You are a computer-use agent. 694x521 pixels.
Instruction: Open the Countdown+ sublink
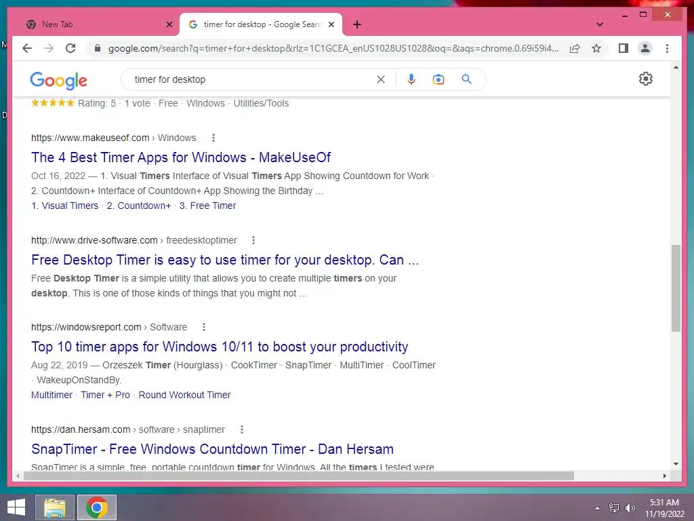(138, 206)
